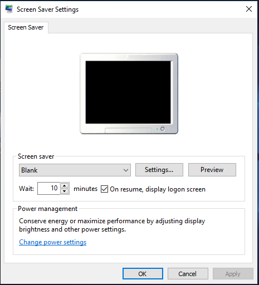259x285 pixels.
Task: Click the black monitor preview screen
Action: (128, 92)
